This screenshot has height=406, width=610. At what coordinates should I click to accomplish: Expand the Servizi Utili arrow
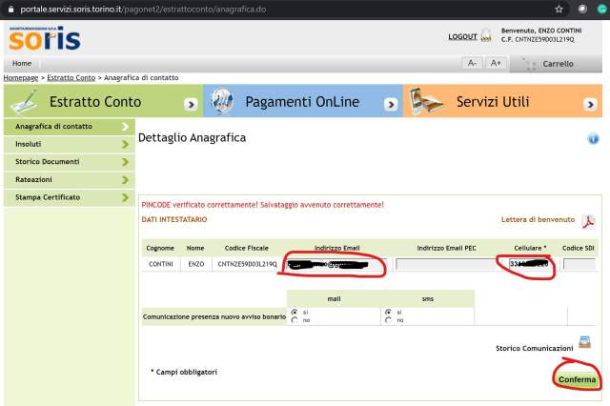coord(592,103)
